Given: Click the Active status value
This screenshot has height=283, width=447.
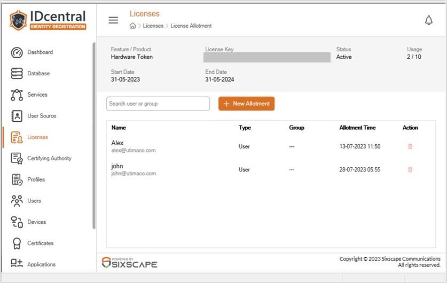Looking at the screenshot, I should (344, 57).
